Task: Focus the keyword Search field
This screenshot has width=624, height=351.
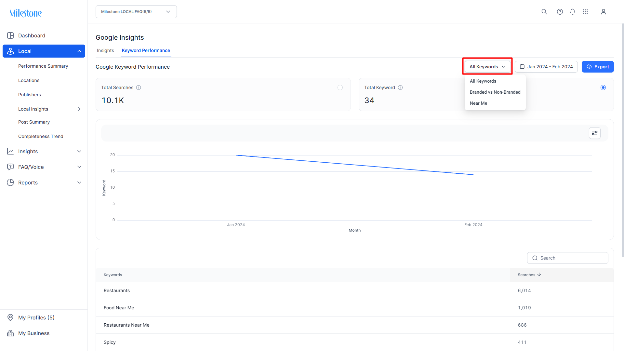Action: click(567, 258)
